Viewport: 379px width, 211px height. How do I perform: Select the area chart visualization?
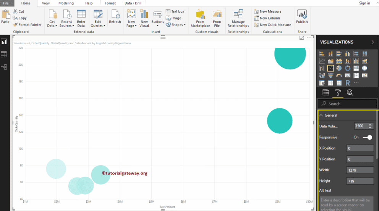(x=330, y=61)
